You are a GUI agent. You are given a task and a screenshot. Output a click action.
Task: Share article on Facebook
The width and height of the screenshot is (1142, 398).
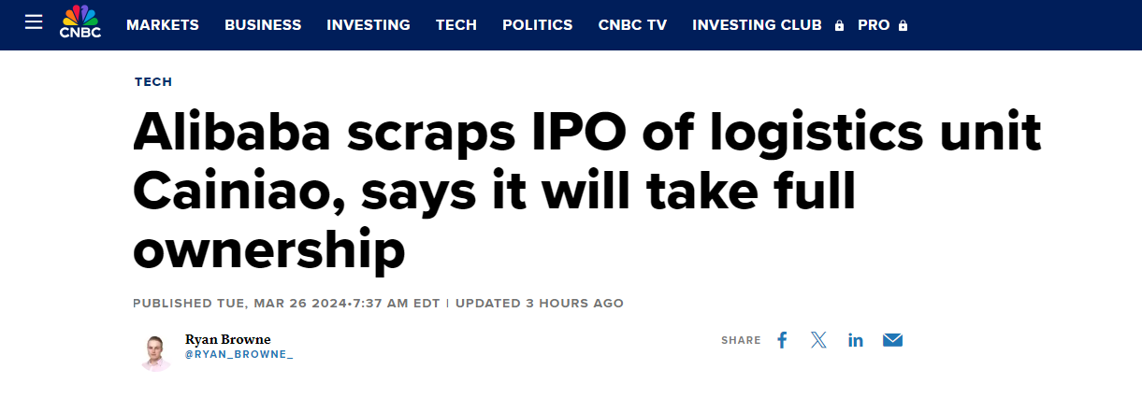(x=782, y=340)
